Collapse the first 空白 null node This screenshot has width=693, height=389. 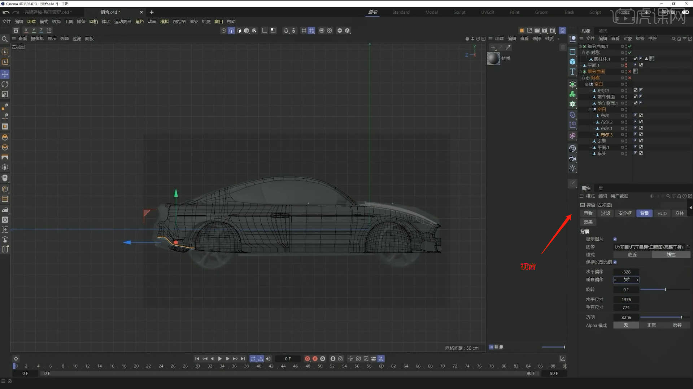pos(587,84)
